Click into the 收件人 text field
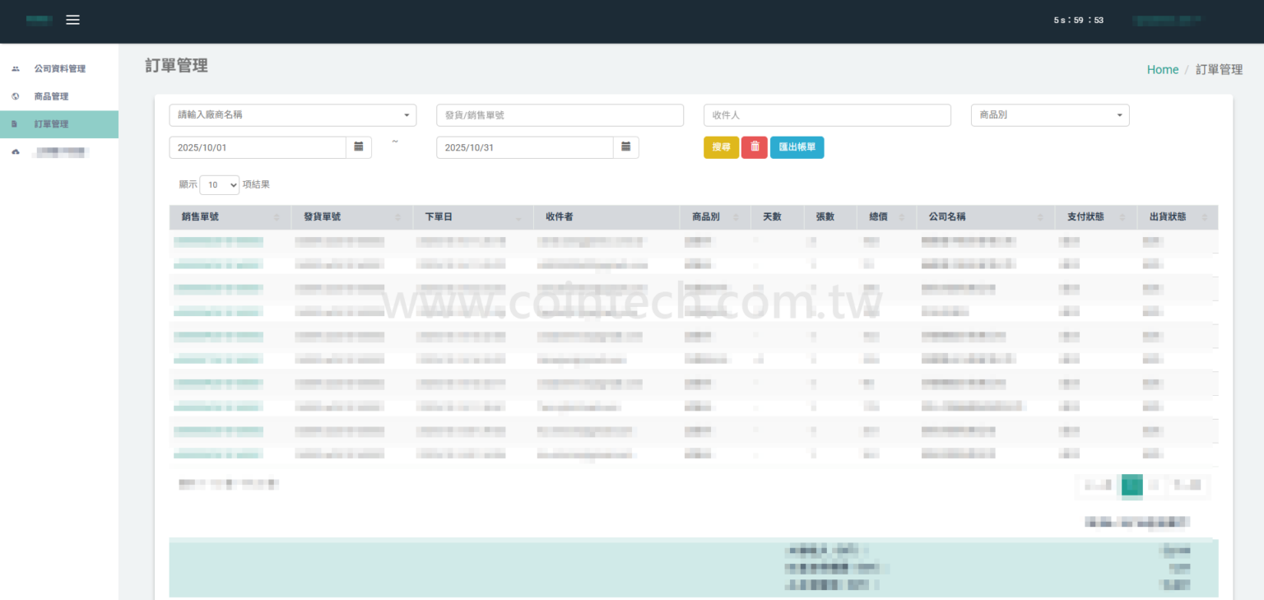Screen dimensions: 1264x600 click(827, 115)
